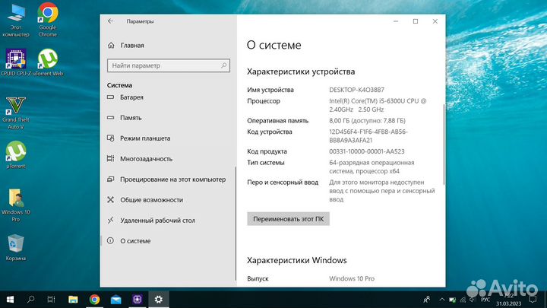
Task: Click the volume speaker tray icon
Action: click(473, 300)
